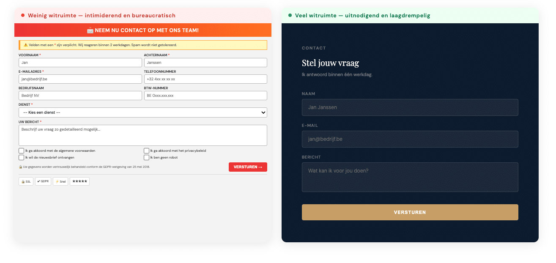
Task: Click the dark Bericht textarea
Action: click(410, 177)
